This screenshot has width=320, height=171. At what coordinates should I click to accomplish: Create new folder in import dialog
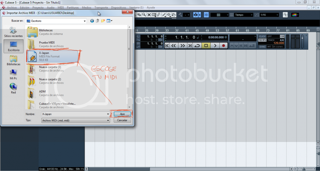click(103, 21)
